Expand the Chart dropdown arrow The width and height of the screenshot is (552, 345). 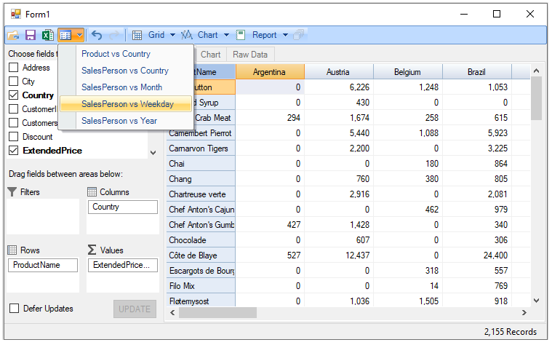point(226,35)
